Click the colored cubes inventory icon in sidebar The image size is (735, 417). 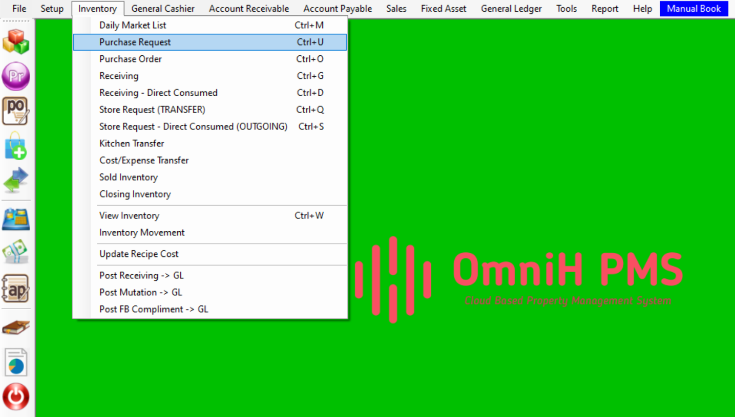16,41
